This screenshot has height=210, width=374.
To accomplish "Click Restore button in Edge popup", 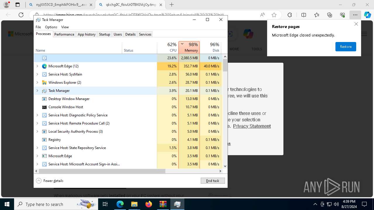I will coord(346,47).
